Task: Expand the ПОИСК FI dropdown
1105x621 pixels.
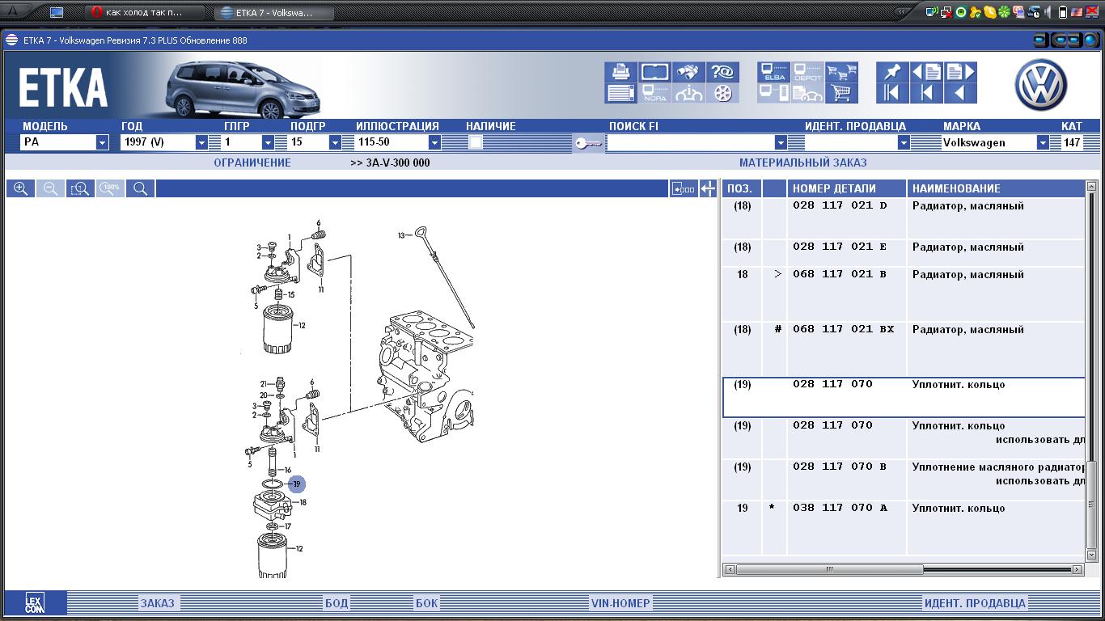Action: 781,143
